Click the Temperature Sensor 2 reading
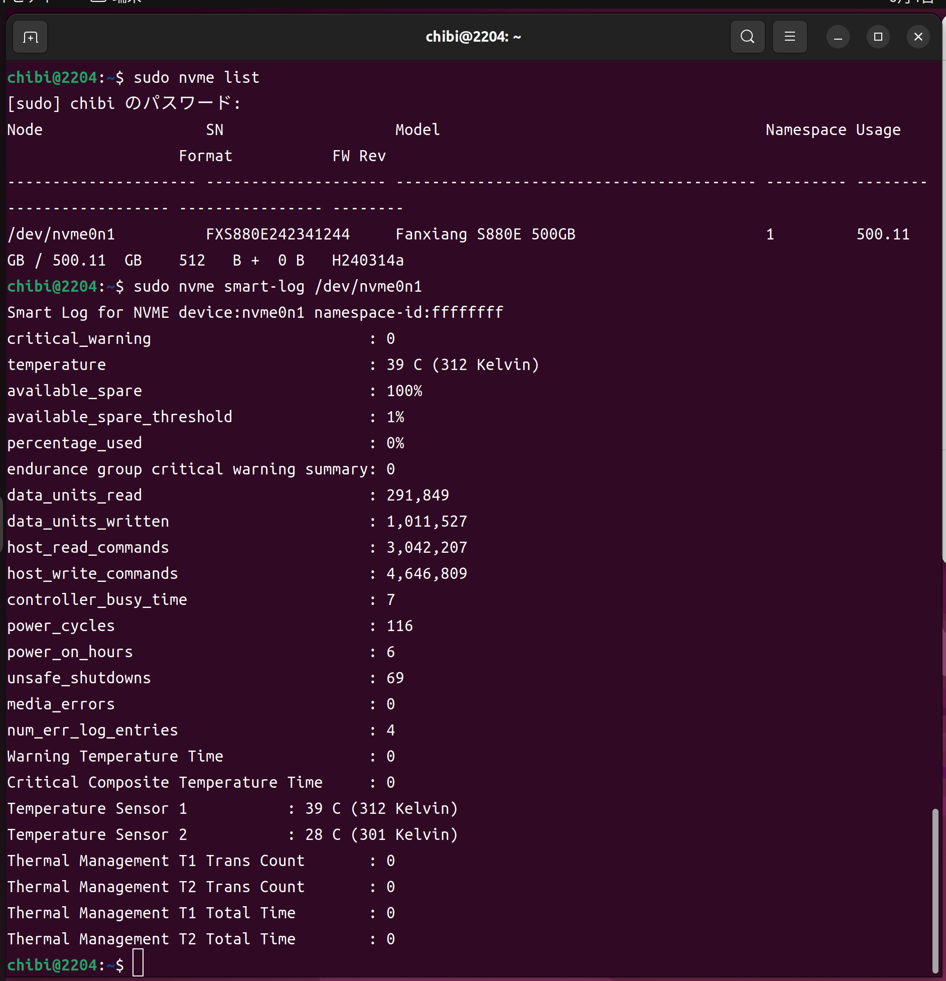946x981 pixels. pos(381,835)
